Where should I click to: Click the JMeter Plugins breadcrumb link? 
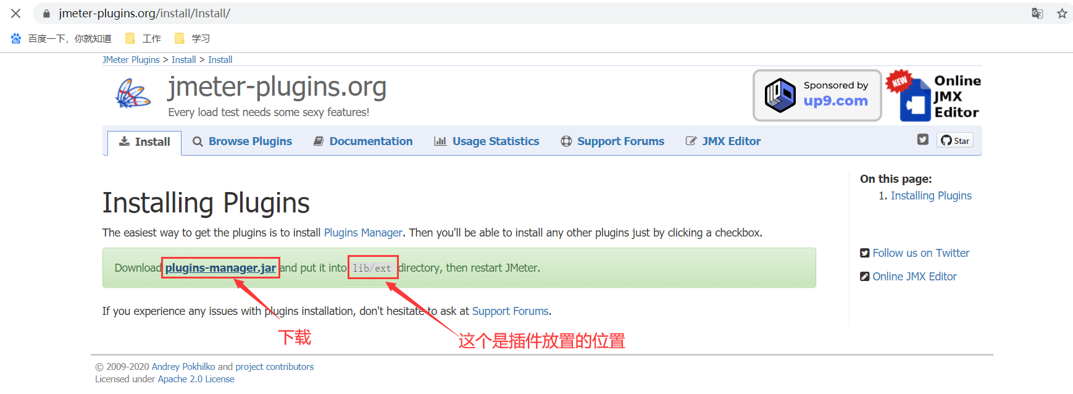click(x=131, y=60)
